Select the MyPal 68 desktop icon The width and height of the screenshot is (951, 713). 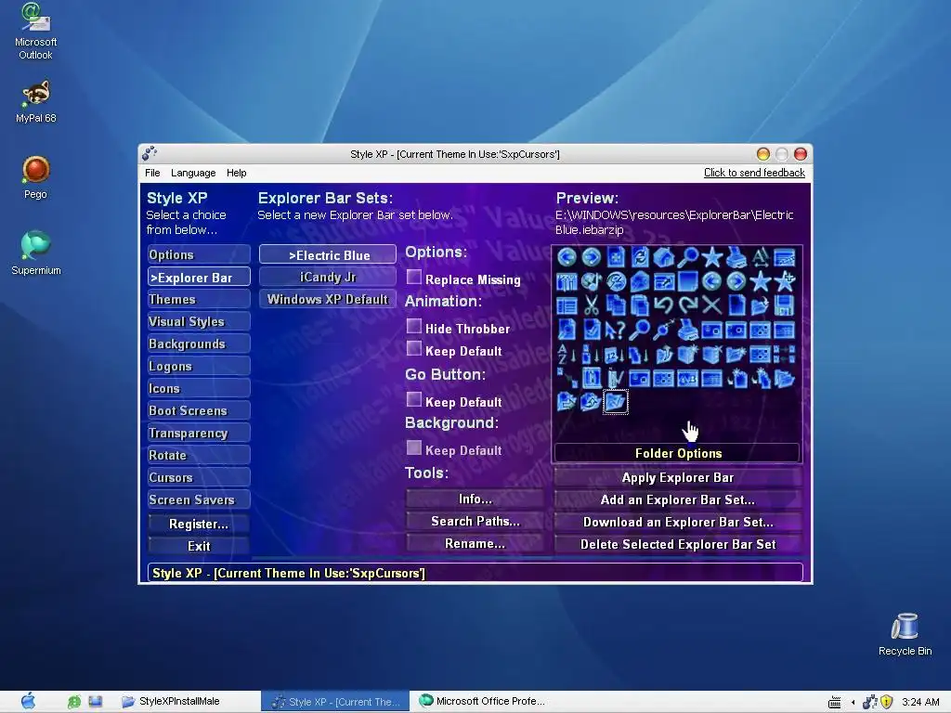click(x=36, y=101)
